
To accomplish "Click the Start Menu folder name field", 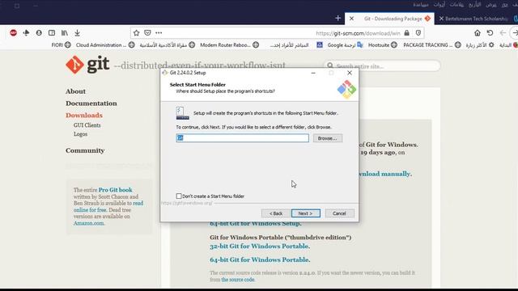I will pyautogui.click(x=243, y=138).
